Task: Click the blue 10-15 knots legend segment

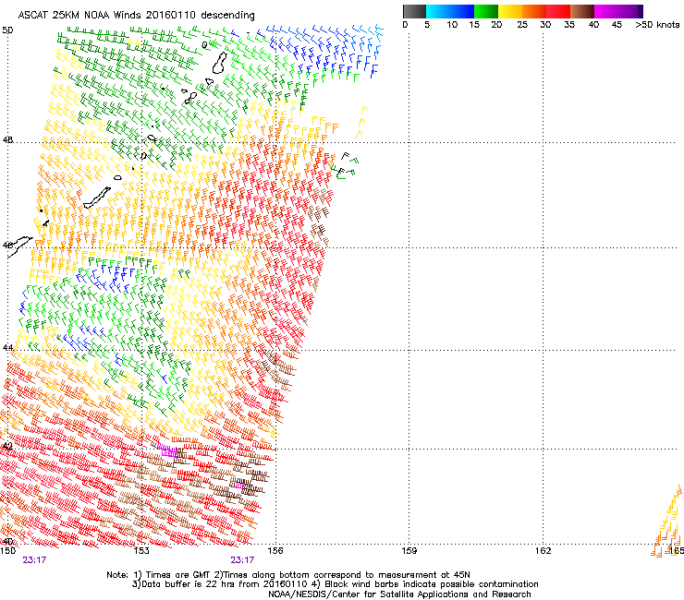Action: [462, 11]
